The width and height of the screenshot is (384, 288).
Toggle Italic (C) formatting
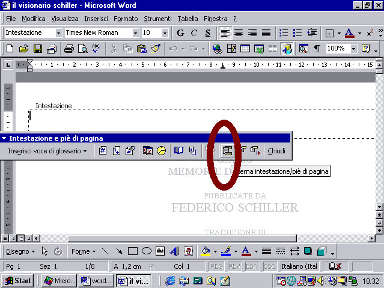tap(194, 32)
